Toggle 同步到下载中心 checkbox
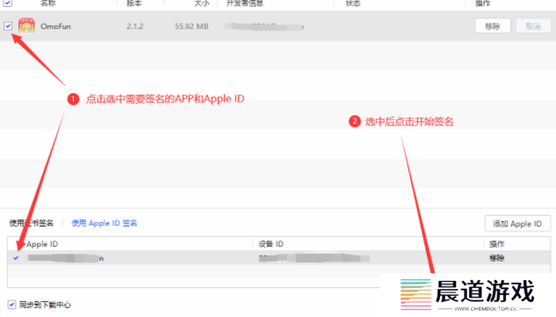 click(11, 305)
